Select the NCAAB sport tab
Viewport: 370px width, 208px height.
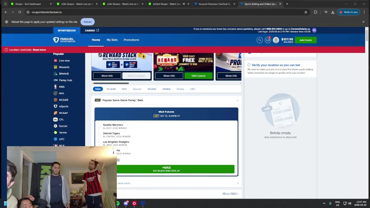coord(111,89)
